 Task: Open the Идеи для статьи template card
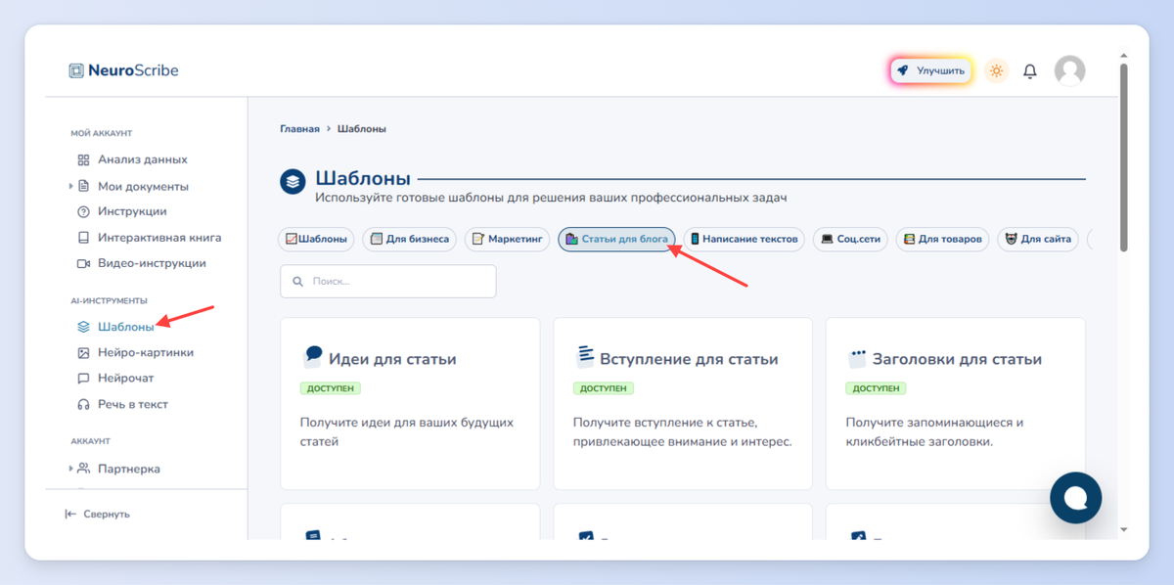pyautogui.click(x=410, y=404)
